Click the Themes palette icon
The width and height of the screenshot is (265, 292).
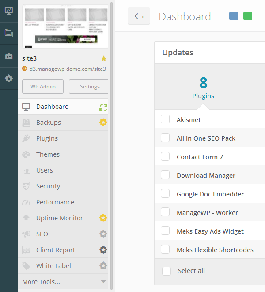(x=26, y=154)
